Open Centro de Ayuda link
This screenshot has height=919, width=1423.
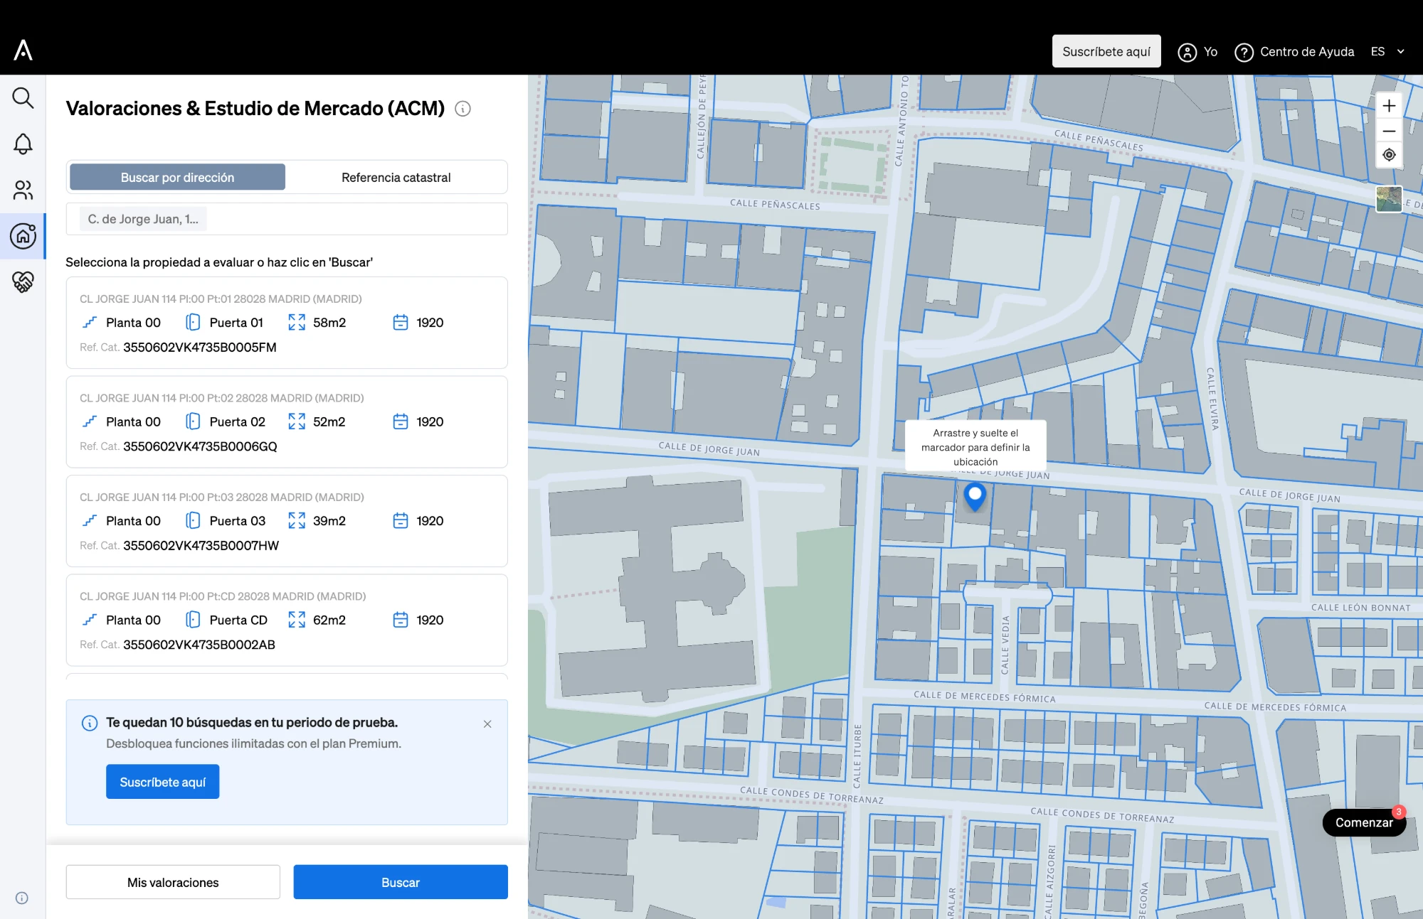click(x=1307, y=52)
